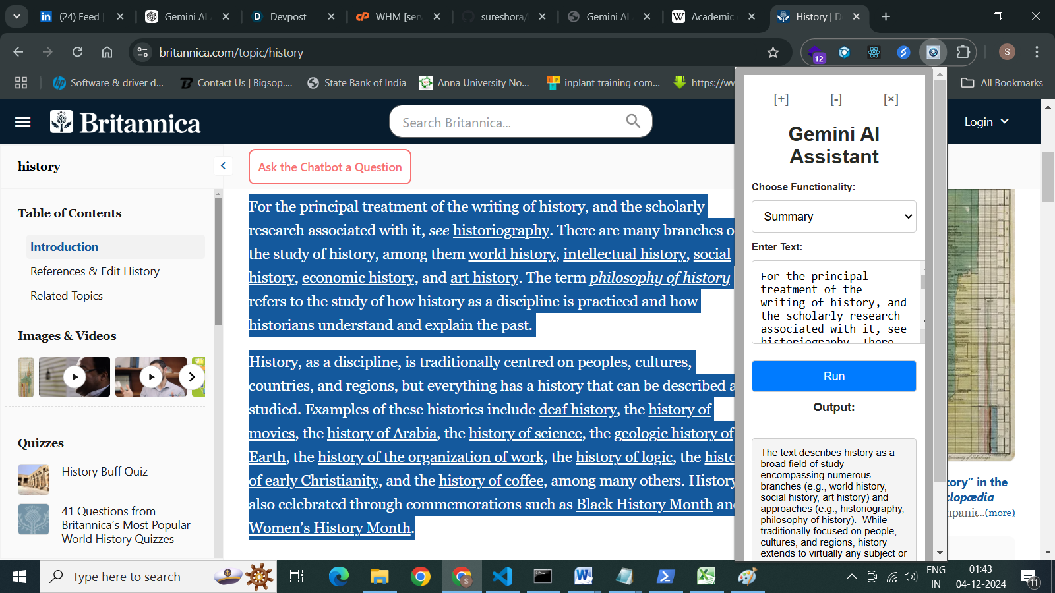The image size is (1055, 593).
Task: Open a new browser tab
Action: (x=886, y=16)
